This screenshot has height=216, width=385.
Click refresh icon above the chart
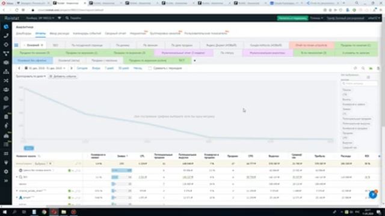tap(356, 68)
